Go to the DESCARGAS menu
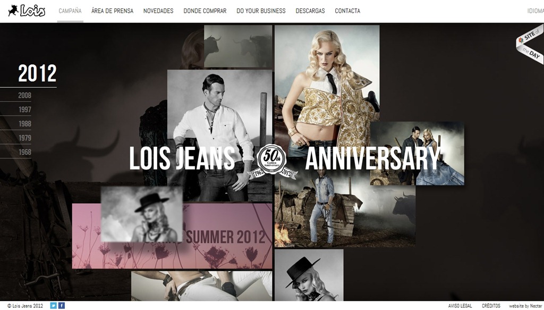Image resolution: width=544 pixels, height=310 pixels. [x=310, y=11]
